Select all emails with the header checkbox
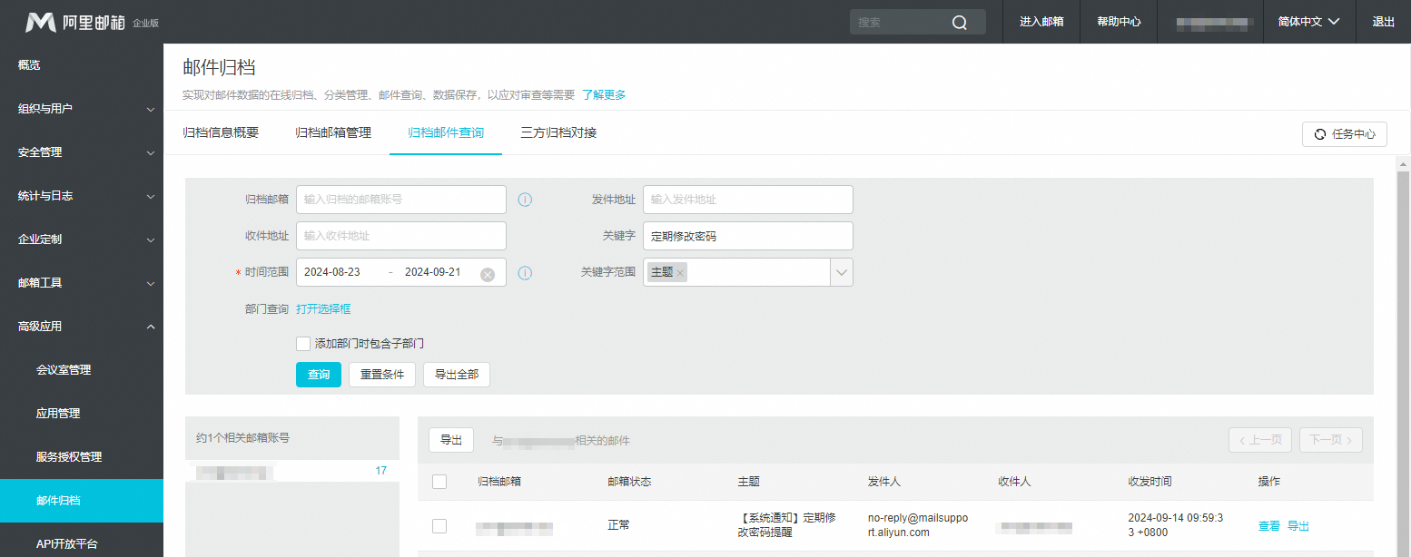 point(439,482)
